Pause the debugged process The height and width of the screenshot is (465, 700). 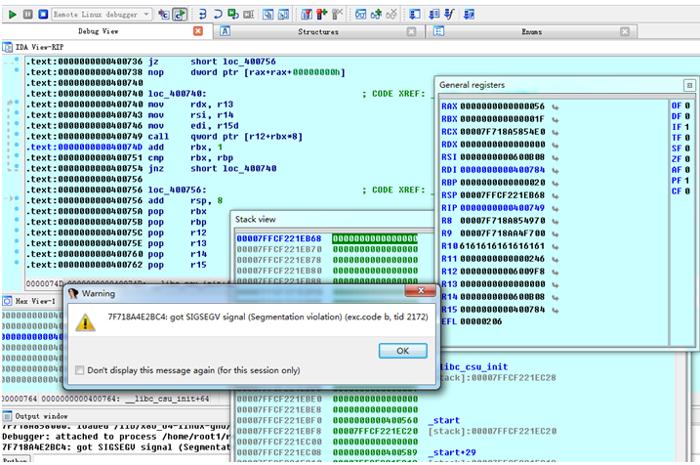tap(26, 15)
